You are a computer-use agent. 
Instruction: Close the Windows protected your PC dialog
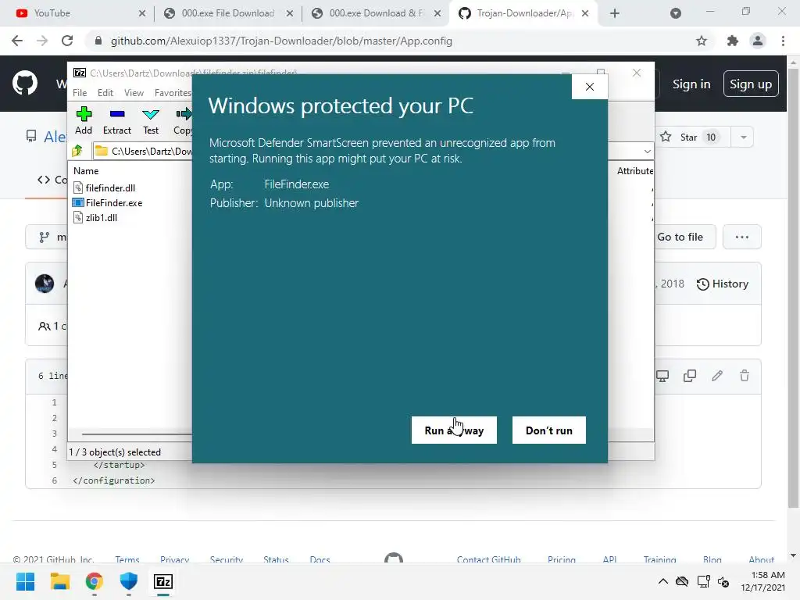[590, 87]
